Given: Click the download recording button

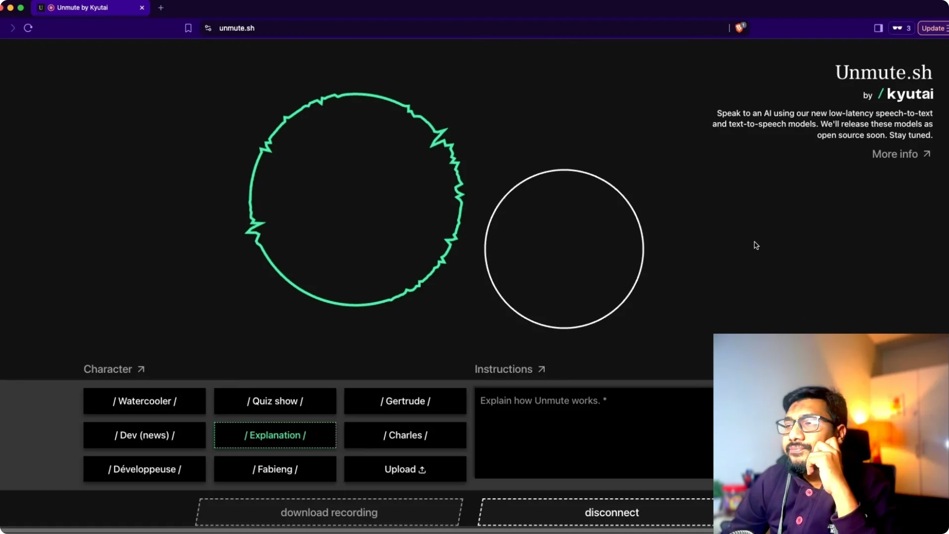Looking at the screenshot, I should pyautogui.click(x=329, y=512).
